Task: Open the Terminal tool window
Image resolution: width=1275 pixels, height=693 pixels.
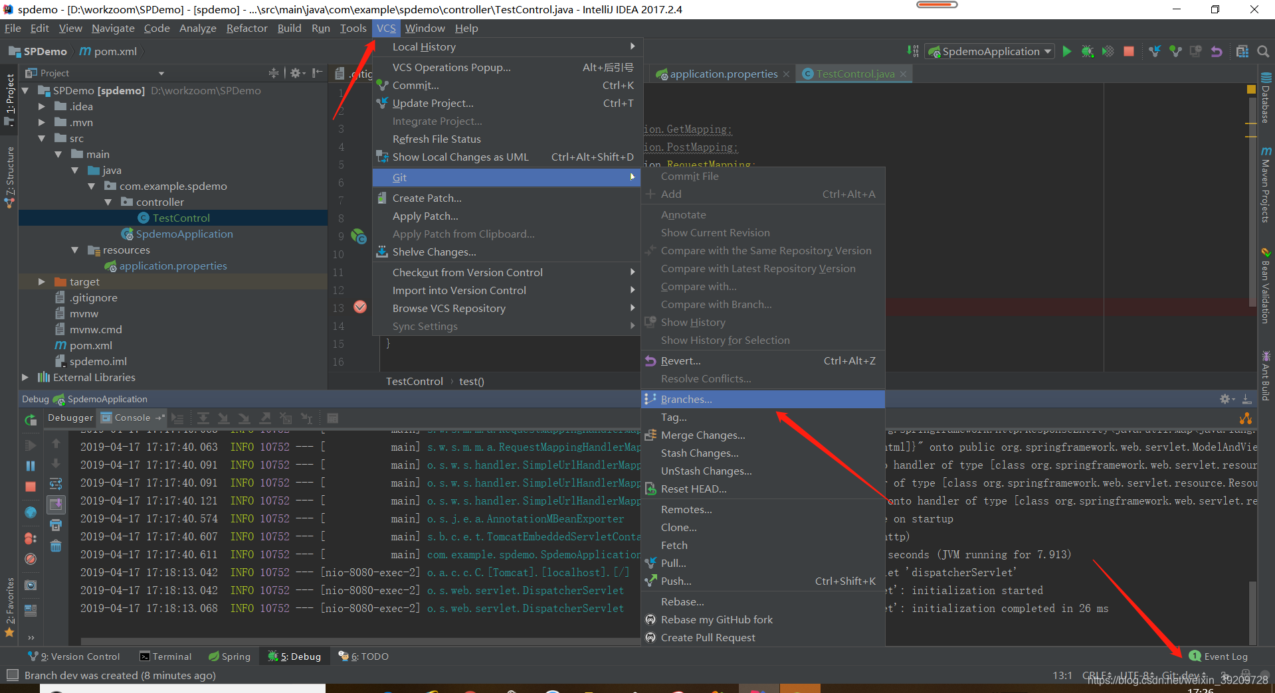Action: click(165, 656)
